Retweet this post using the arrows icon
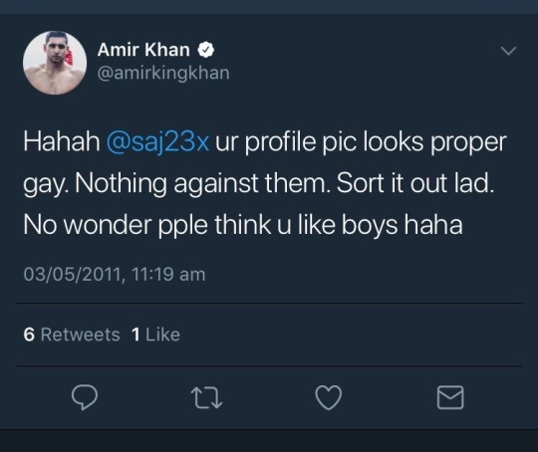 [206, 397]
